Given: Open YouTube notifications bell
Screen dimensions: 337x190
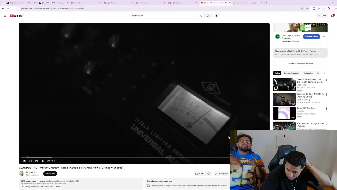Looking at the screenshot, I should [x=333, y=16].
